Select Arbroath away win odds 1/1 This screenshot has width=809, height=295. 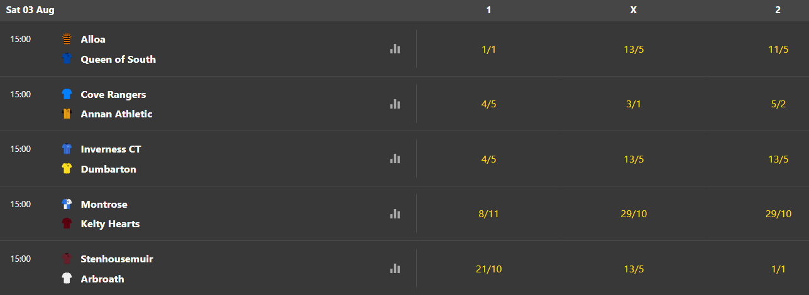[x=778, y=269]
